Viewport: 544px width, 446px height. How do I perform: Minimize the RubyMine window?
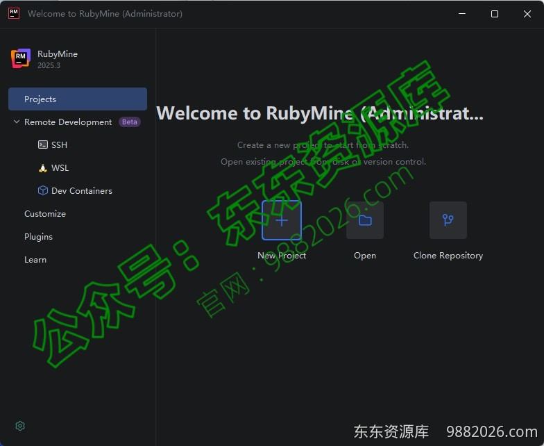click(462, 14)
